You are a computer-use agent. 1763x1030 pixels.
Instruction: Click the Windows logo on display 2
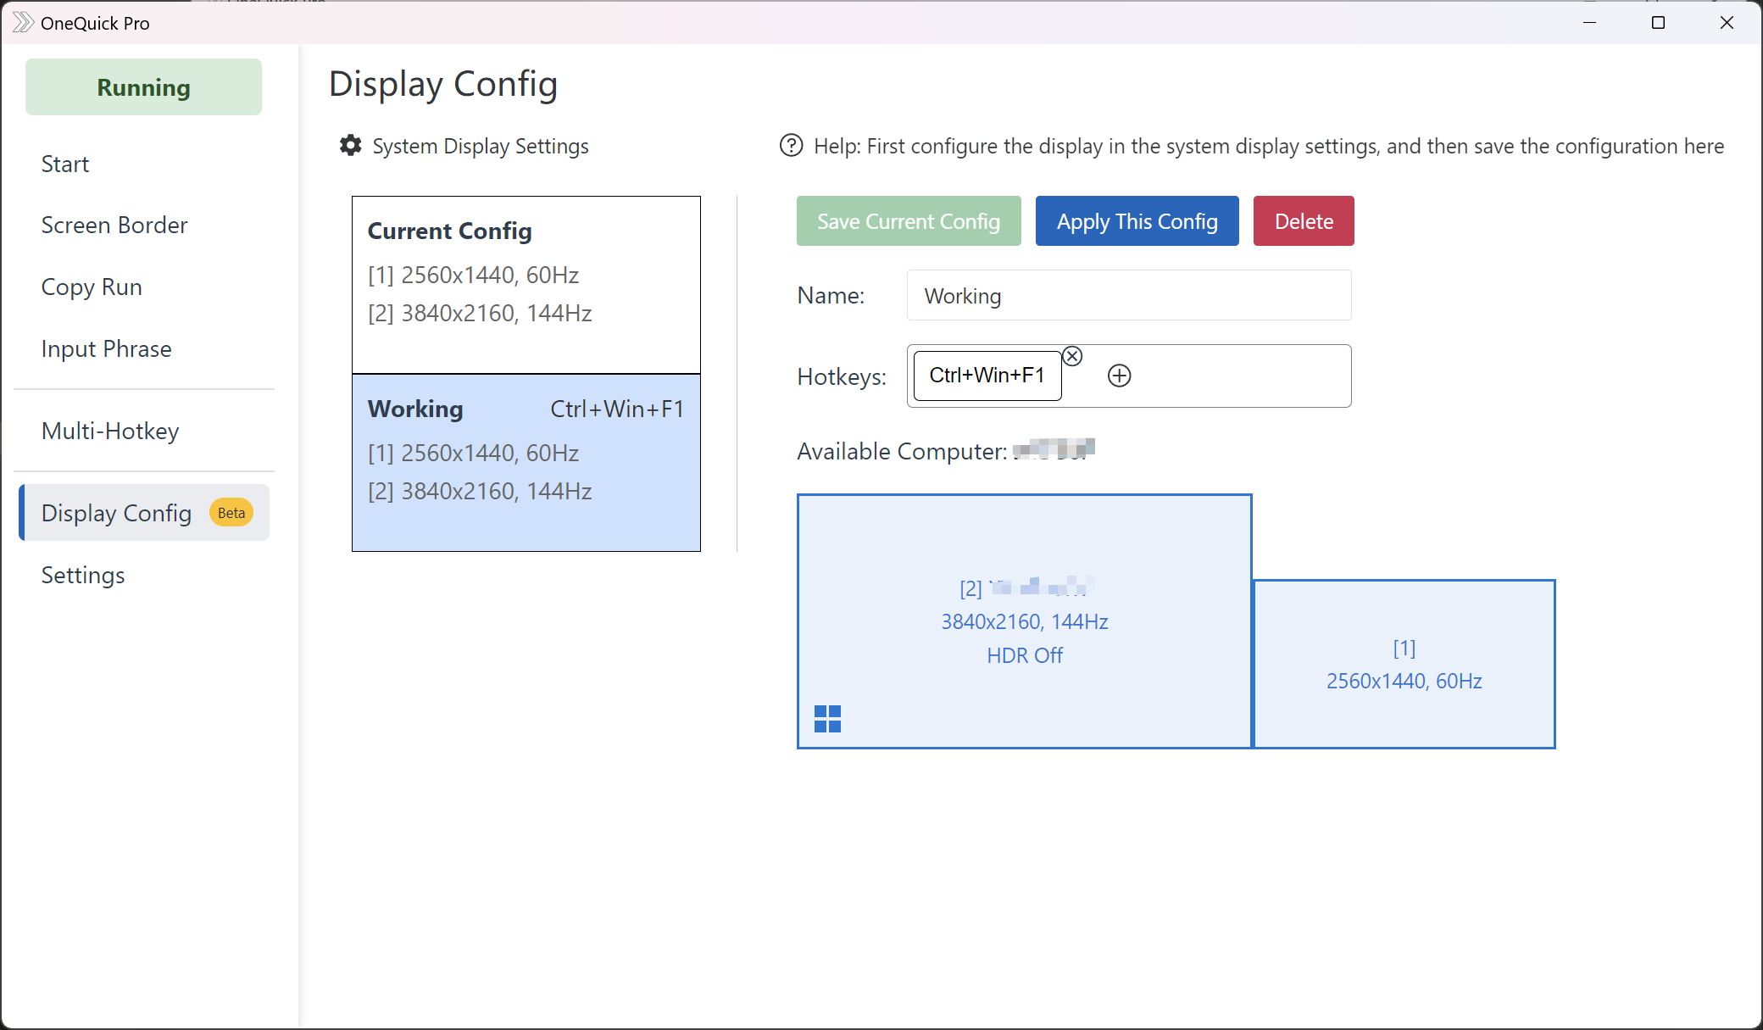827,719
